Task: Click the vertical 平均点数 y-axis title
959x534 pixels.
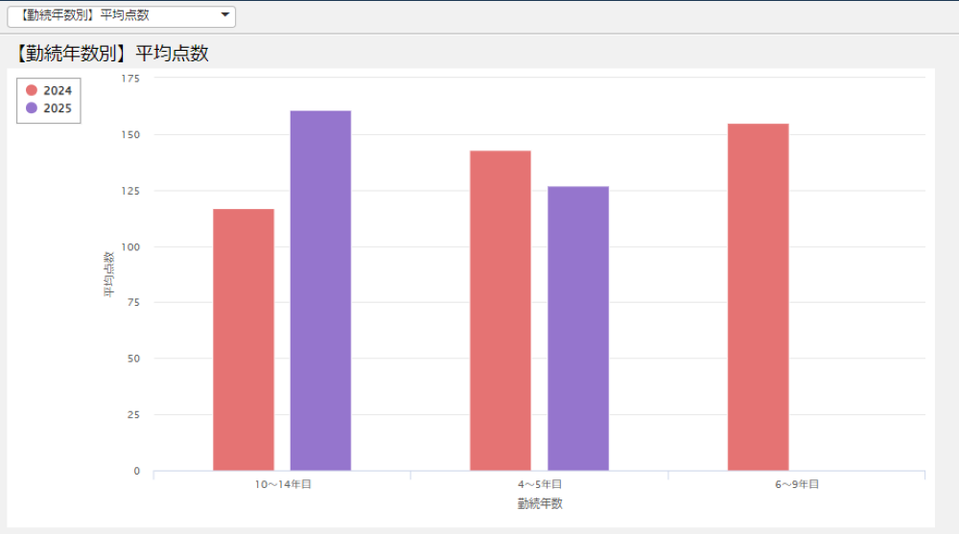Action: [x=109, y=274]
